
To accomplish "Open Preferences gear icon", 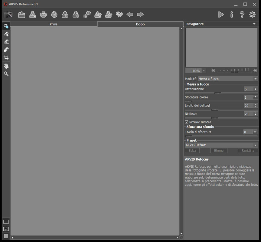I will pos(252,15).
